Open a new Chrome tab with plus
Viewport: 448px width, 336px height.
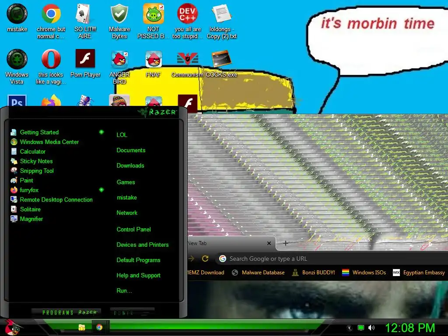285,243
